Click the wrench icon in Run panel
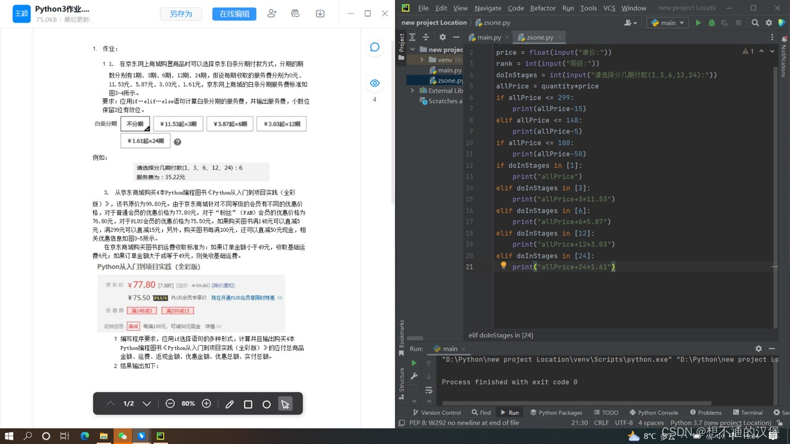The height and width of the screenshot is (444, 790). point(414,376)
